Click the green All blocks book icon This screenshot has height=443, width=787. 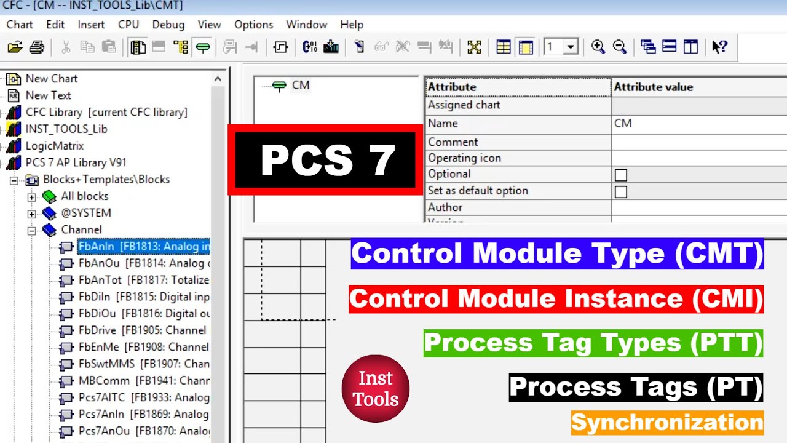(x=49, y=196)
